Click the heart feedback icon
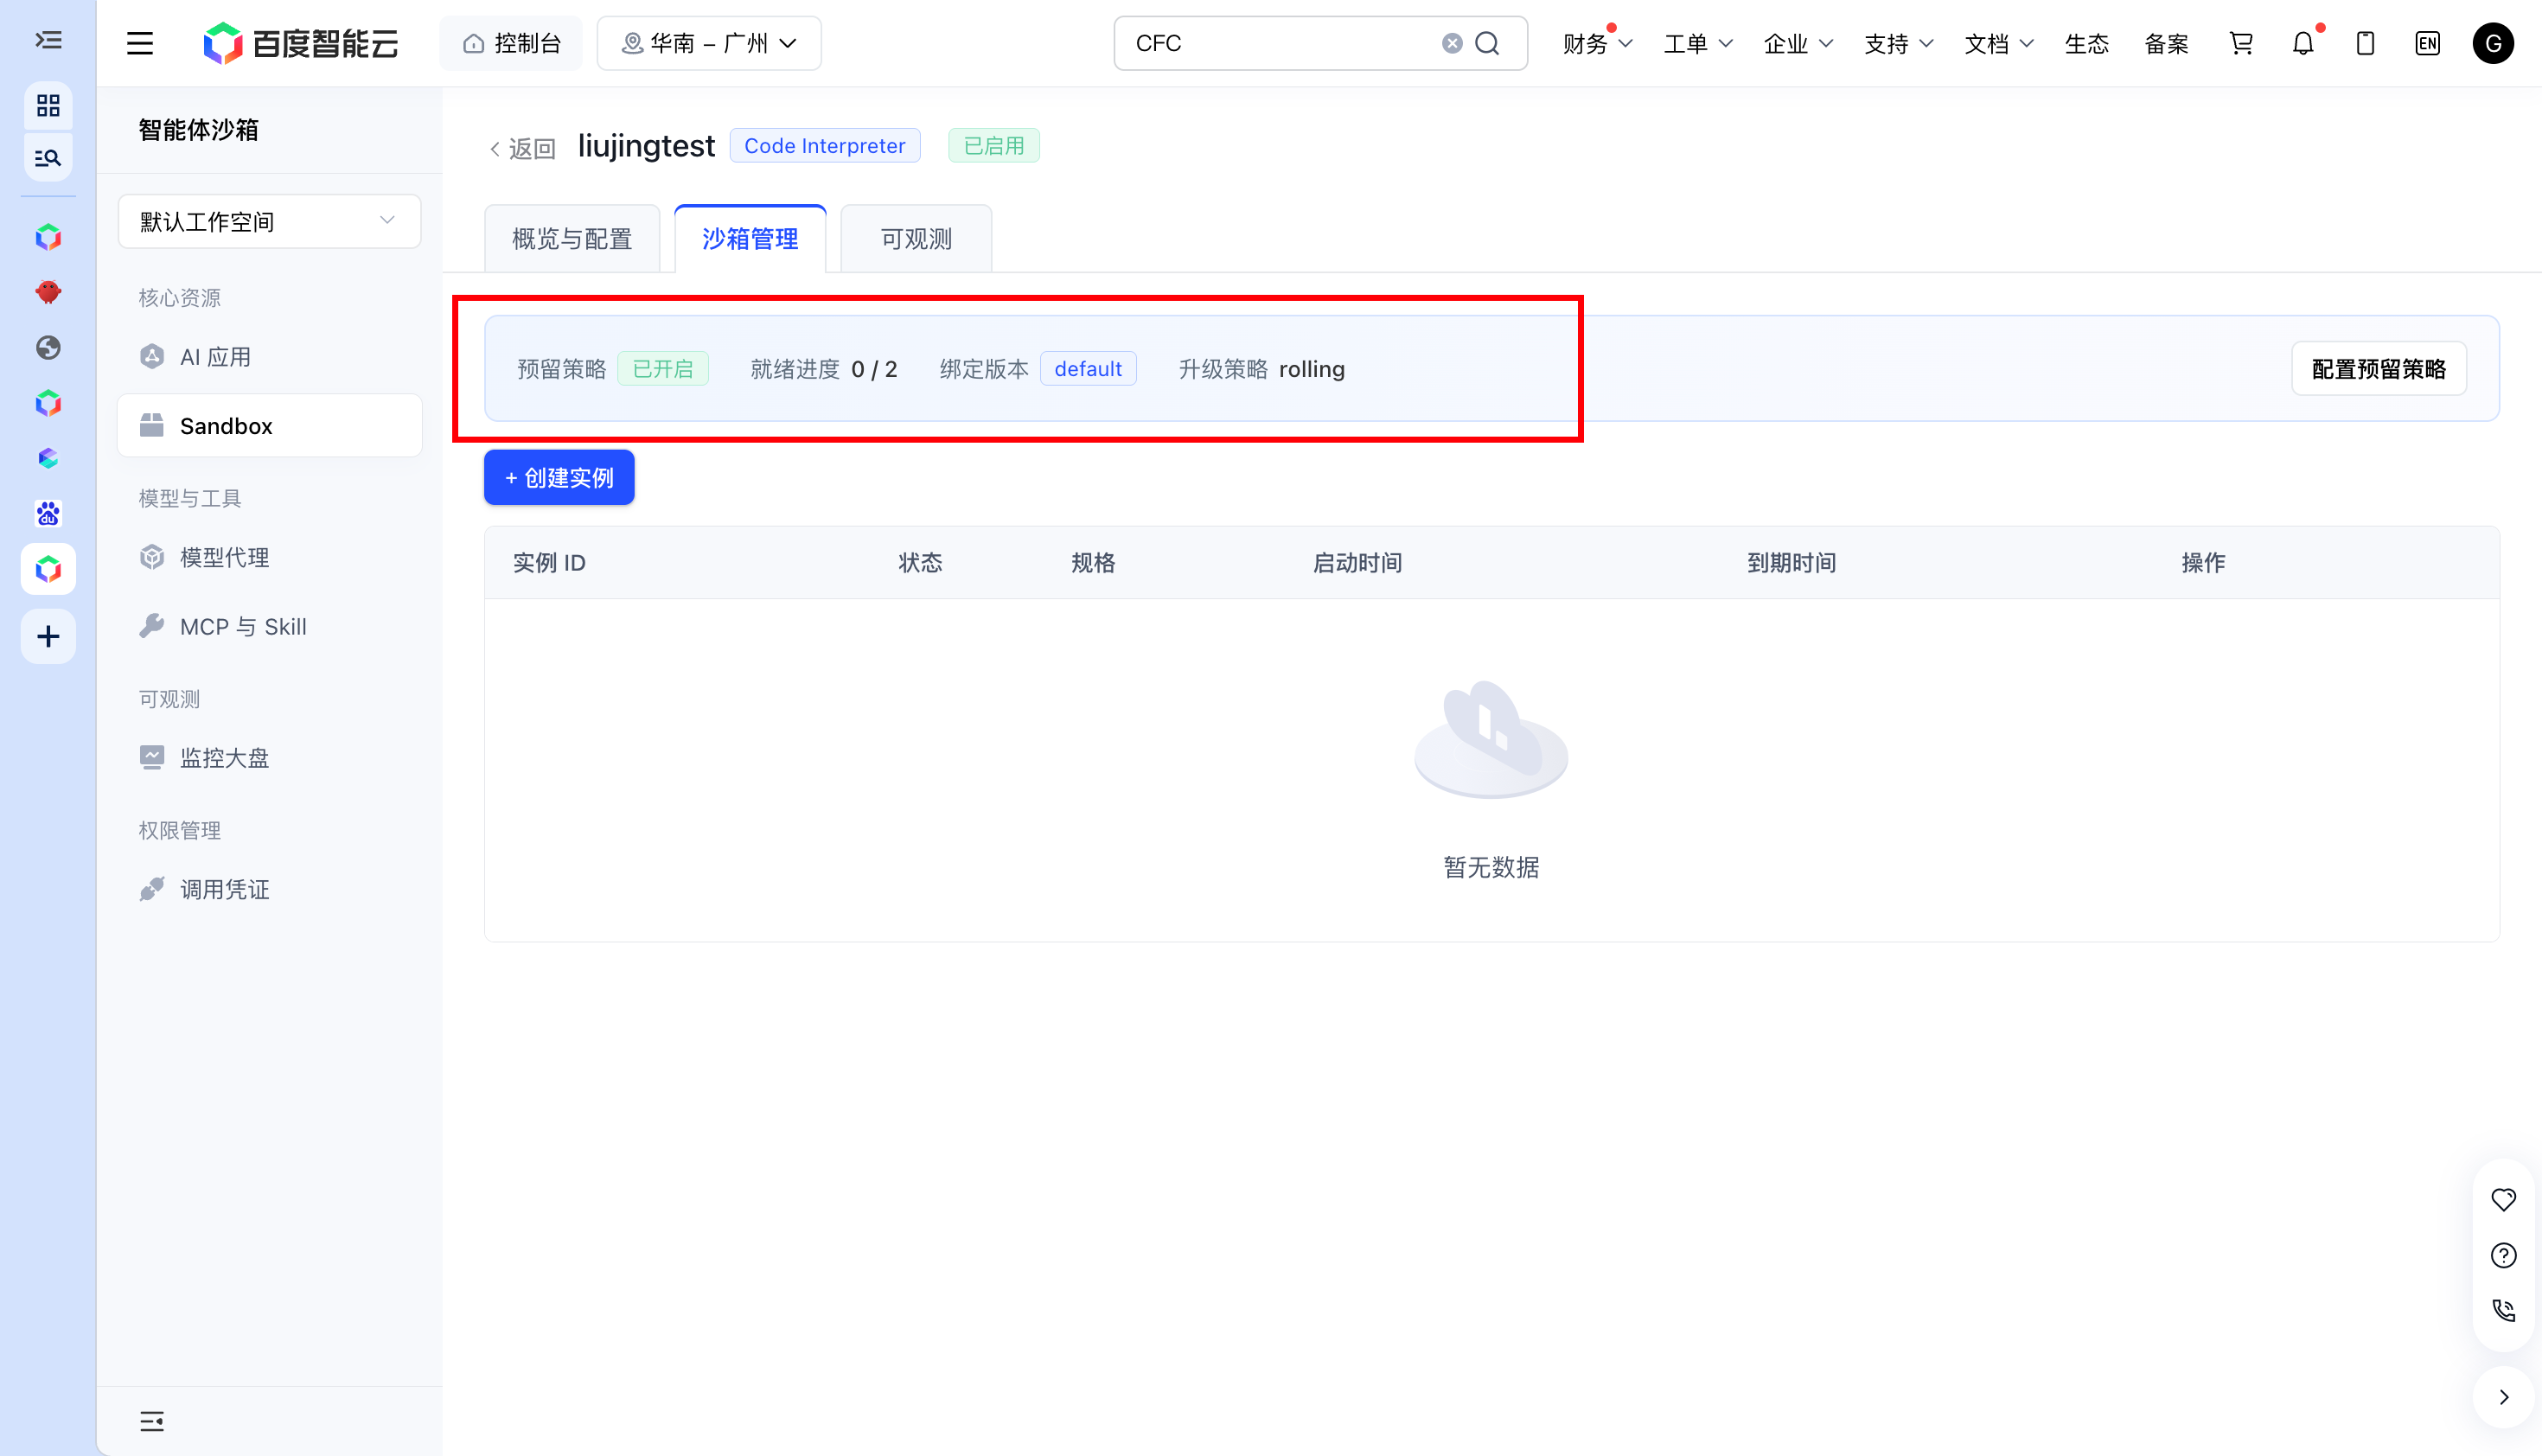 (x=2504, y=1199)
